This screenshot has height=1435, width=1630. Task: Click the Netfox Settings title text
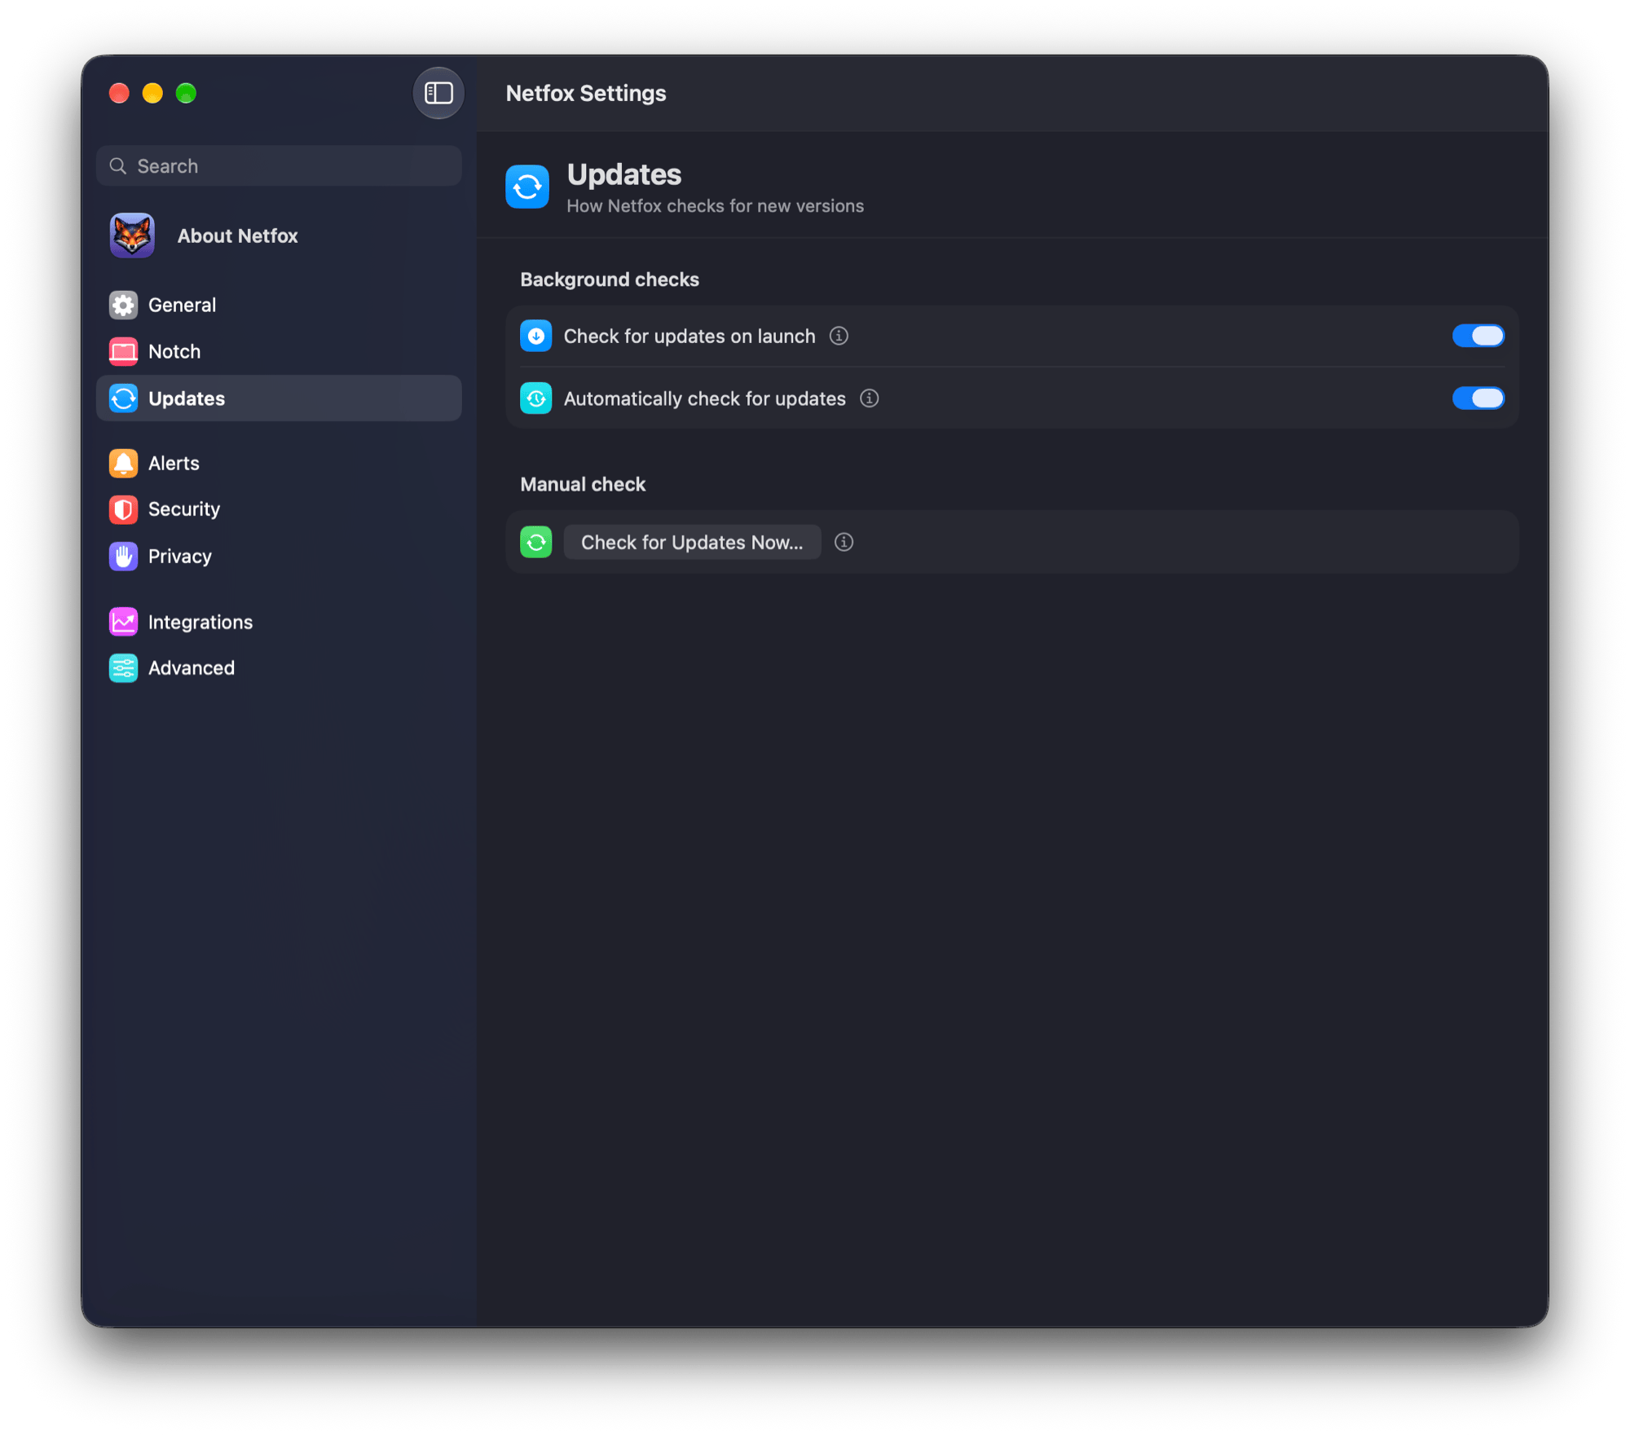pos(586,93)
